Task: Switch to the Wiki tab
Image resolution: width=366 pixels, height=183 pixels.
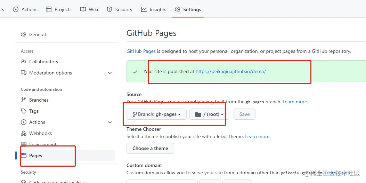Action: coord(89,10)
